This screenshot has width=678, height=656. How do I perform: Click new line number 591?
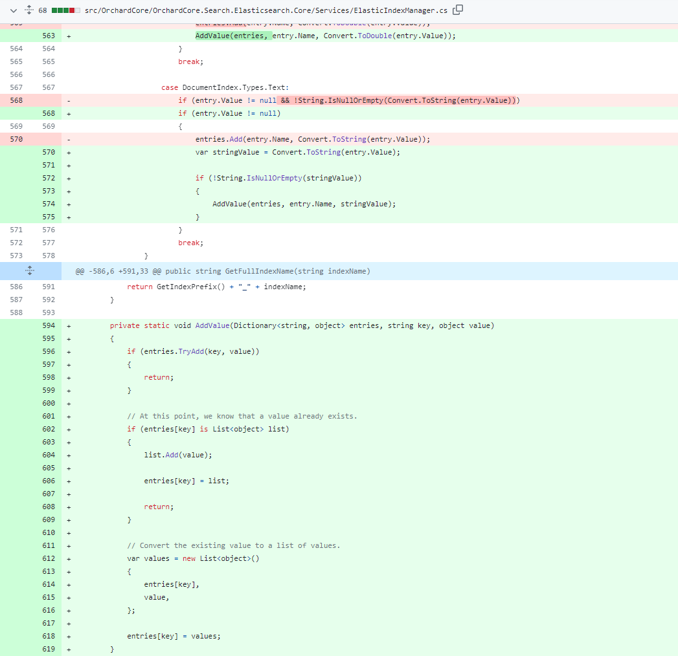[49, 287]
